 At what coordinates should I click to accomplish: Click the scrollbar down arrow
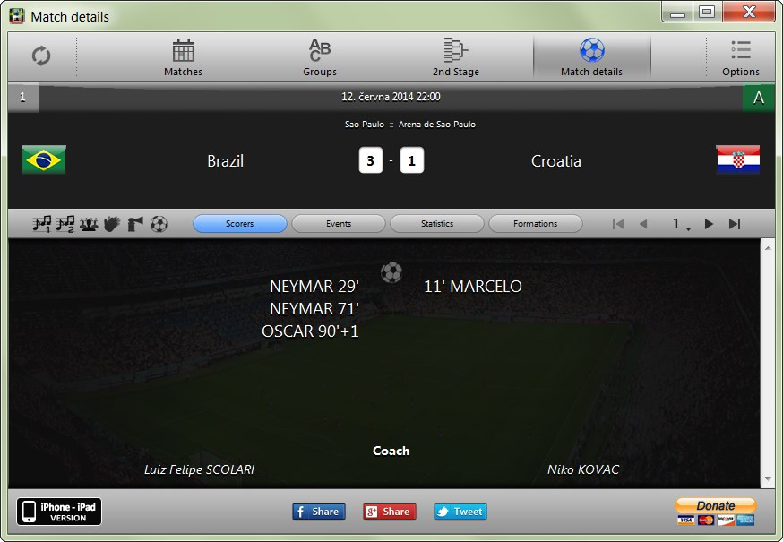point(768,479)
